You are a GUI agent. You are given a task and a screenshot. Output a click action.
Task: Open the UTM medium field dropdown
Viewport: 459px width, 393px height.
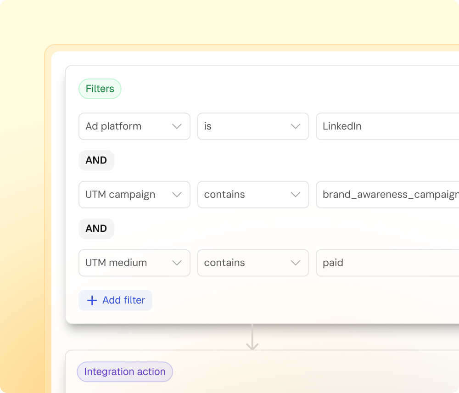tap(134, 263)
